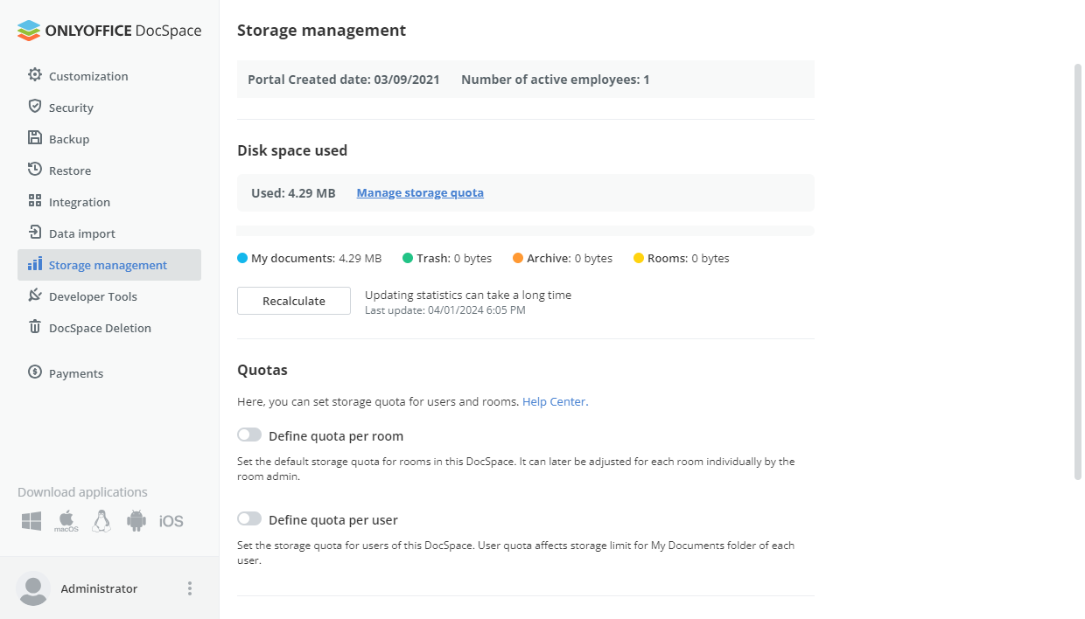Click the blue My documents color dot
The image size is (1085, 619).
click(242, 258)
